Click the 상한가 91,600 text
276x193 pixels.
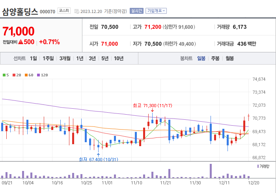[179, 27]
